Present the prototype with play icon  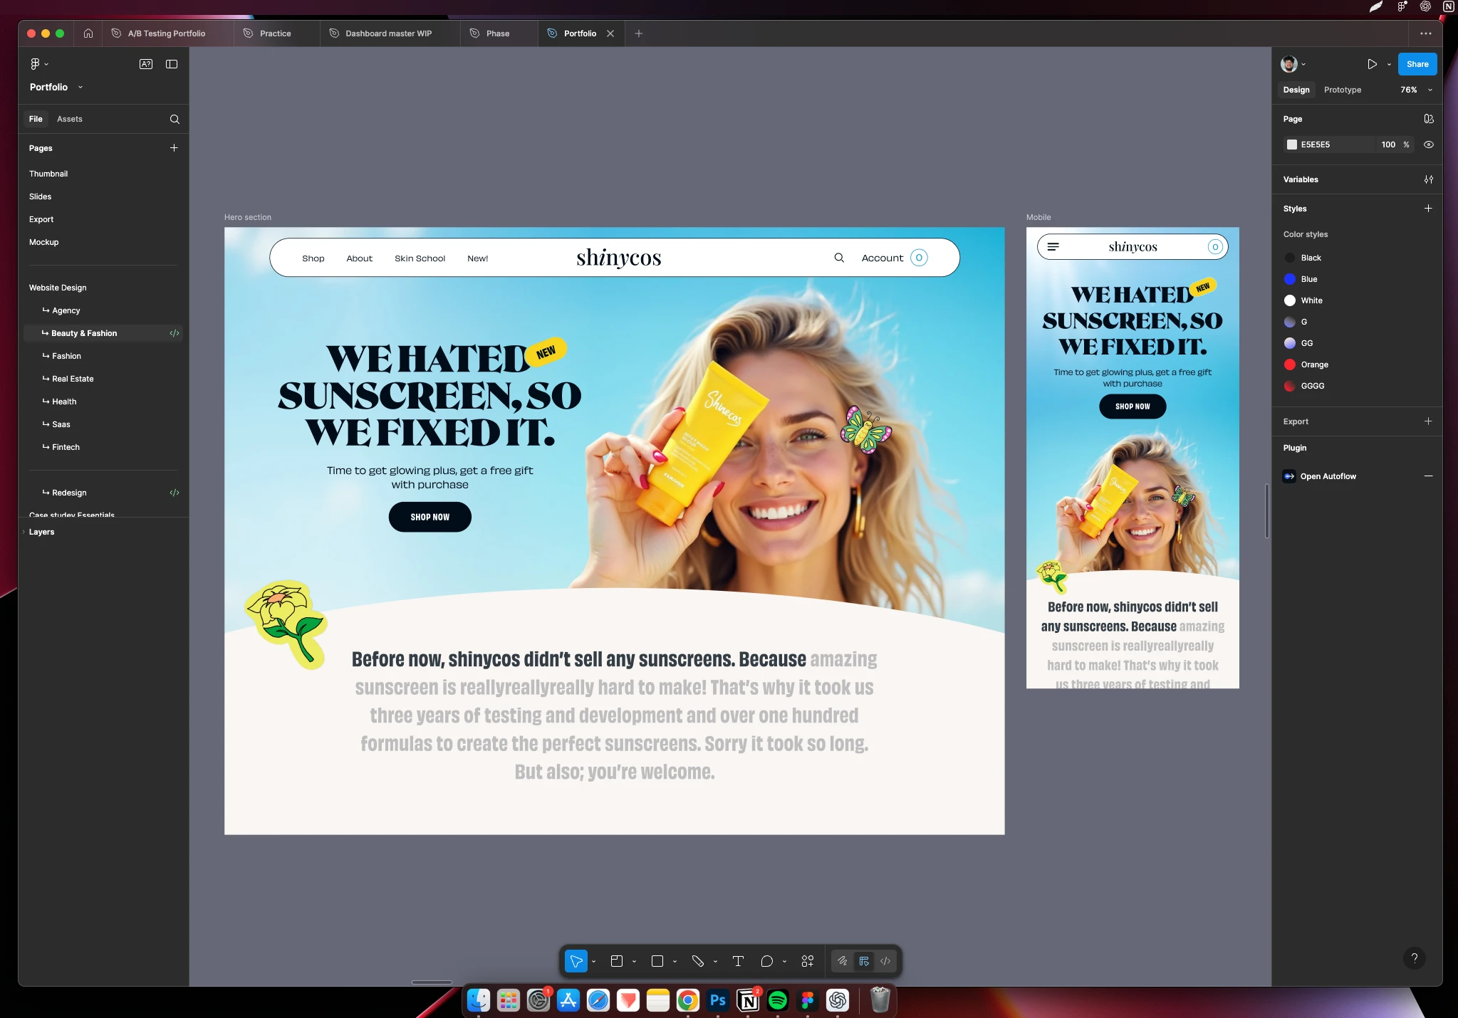(x=1373, y=64)
